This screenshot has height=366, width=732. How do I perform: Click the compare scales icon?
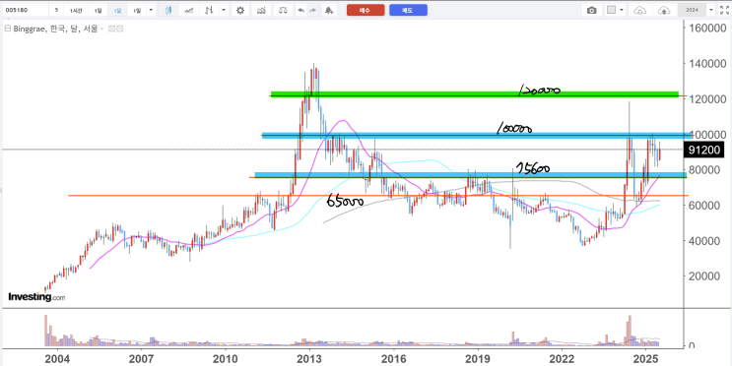tap(283, 10)
